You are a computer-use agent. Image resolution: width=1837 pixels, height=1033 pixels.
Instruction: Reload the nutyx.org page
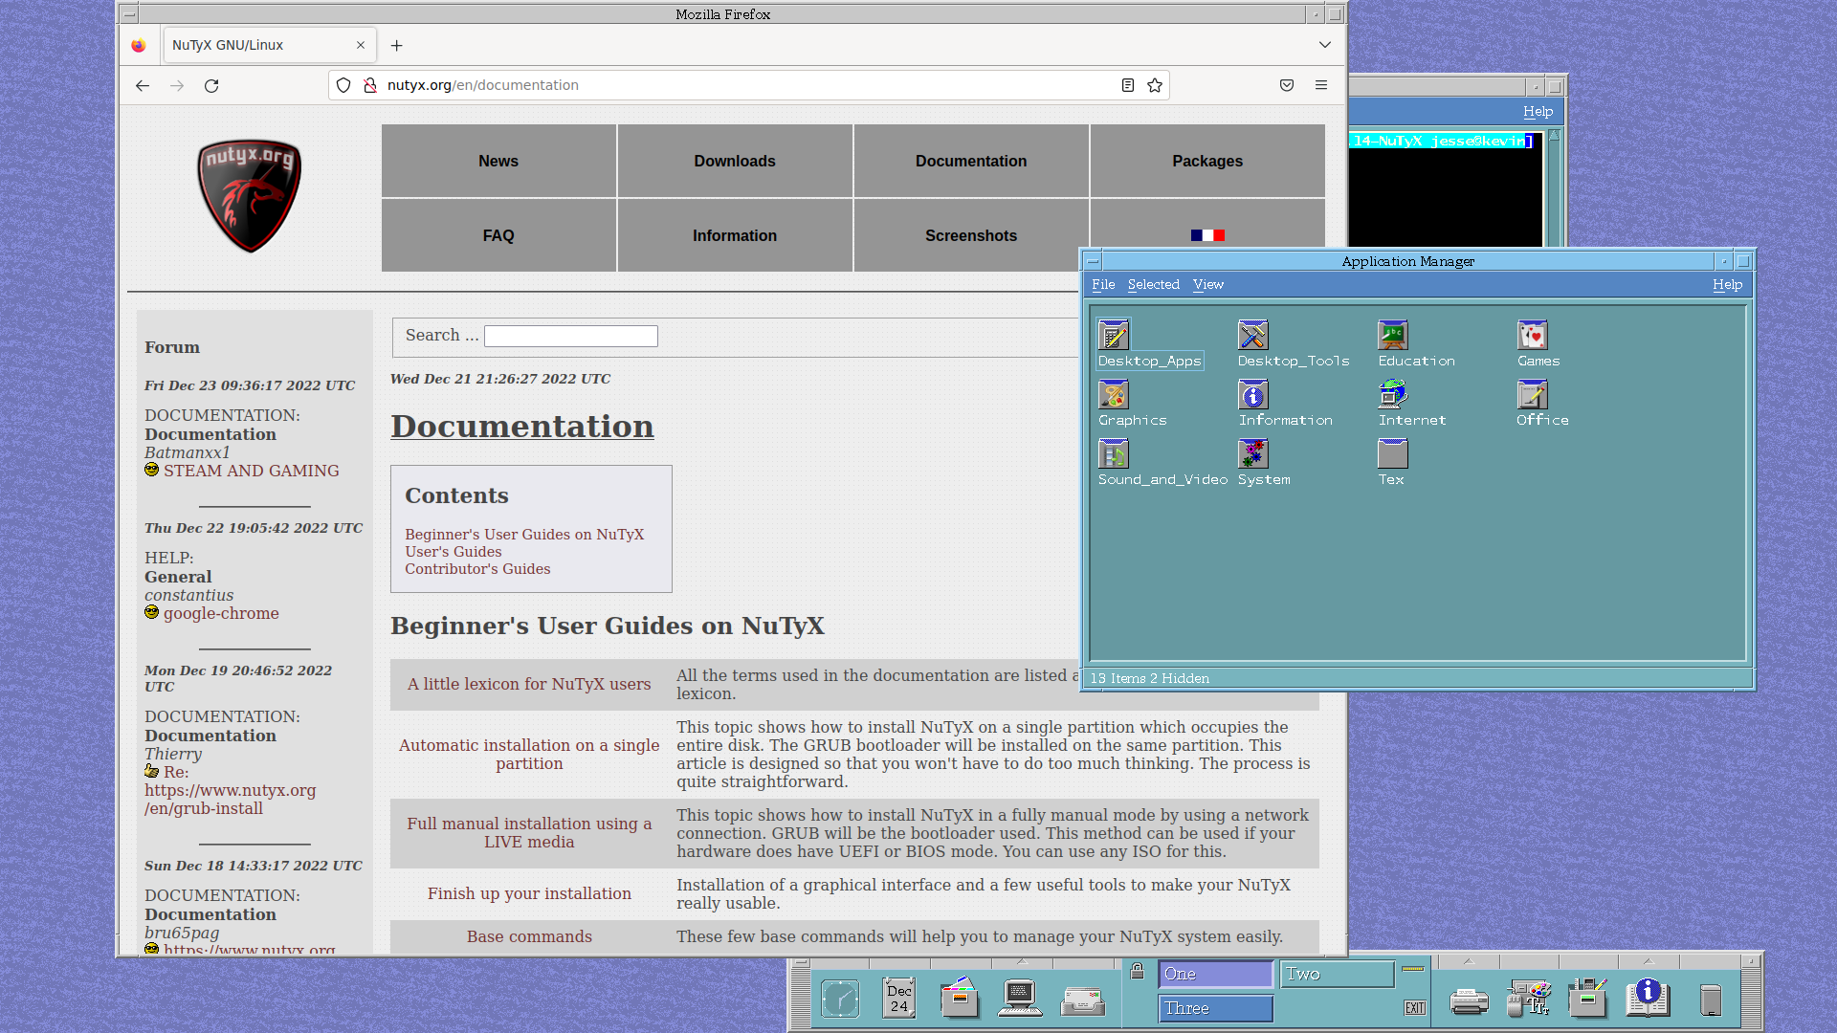tap(211, 85)
